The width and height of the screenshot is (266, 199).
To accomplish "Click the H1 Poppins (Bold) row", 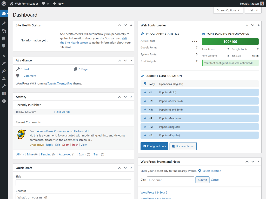I will pos(199,93).
